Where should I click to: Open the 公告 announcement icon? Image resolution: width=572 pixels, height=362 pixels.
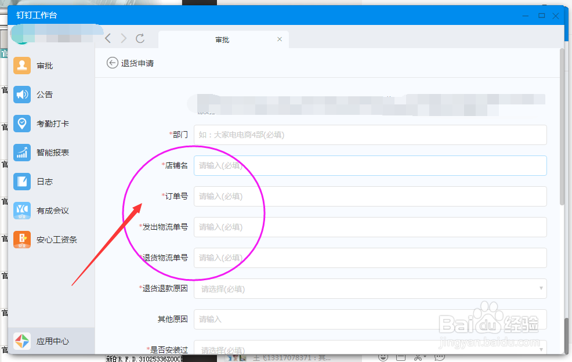22,94
